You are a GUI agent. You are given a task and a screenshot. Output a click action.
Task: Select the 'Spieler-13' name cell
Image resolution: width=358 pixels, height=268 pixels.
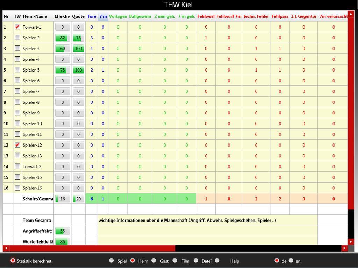pos(38,156)
